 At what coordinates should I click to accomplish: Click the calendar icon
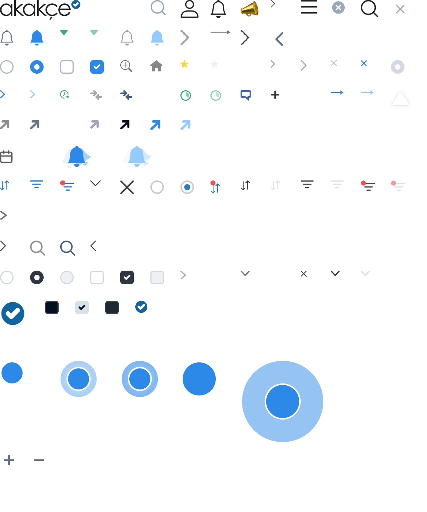[x=6, y=156]
